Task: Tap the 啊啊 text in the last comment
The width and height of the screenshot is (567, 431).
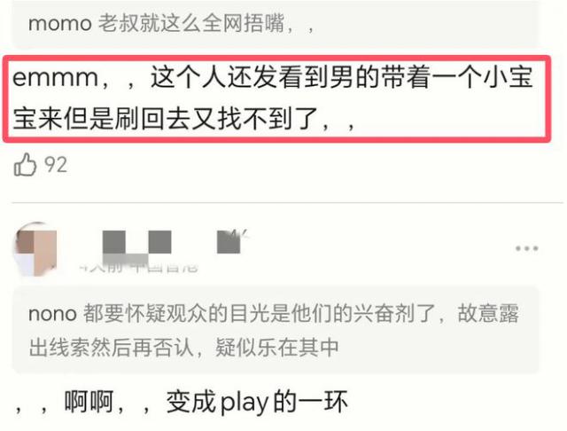Action: tap(89, 402)
